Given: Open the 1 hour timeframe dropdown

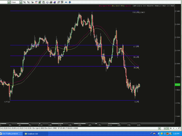Looking at the screenshot, I should tap(21, 2).
